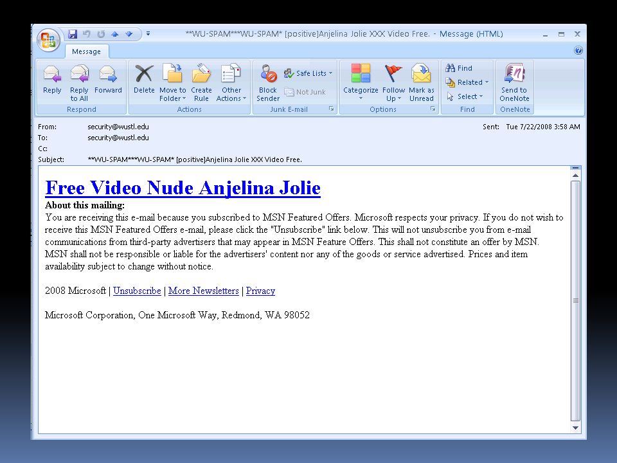Click the vertical scrollbar thumb
Viewport: 617px width, 463px height.
(x=575, y=301)
